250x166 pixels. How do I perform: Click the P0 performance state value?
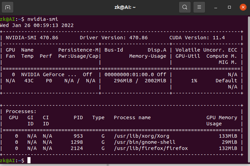(49, 81)
